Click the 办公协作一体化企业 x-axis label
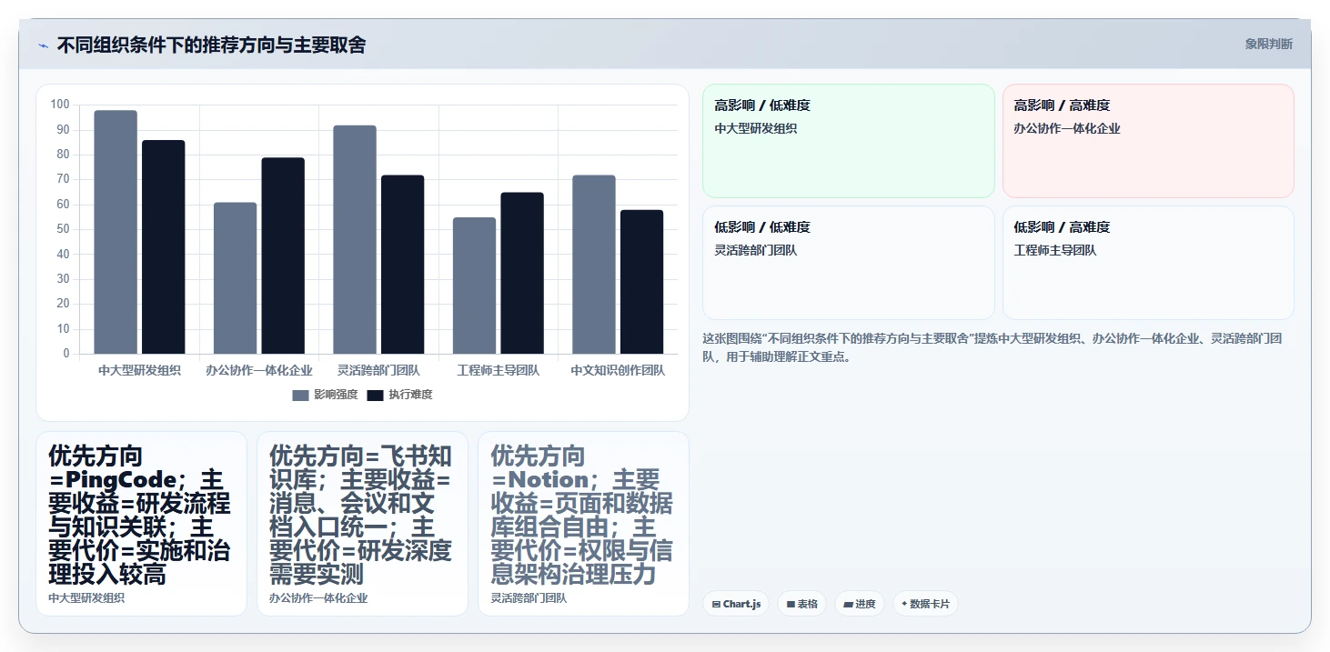The height and width of the screenshot is (652, 1330). click(x=259, y=370)
